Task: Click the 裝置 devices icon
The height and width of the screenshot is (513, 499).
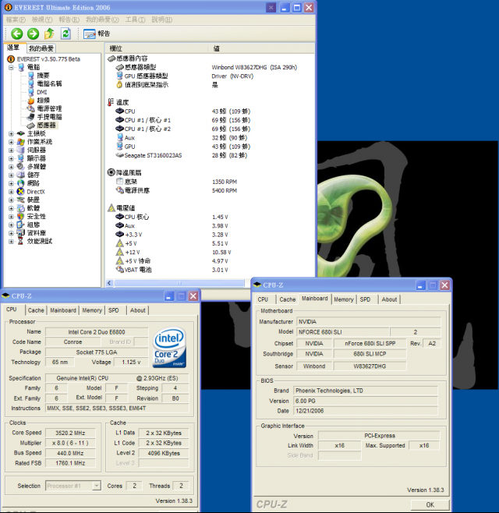Action: click(20, 200)
